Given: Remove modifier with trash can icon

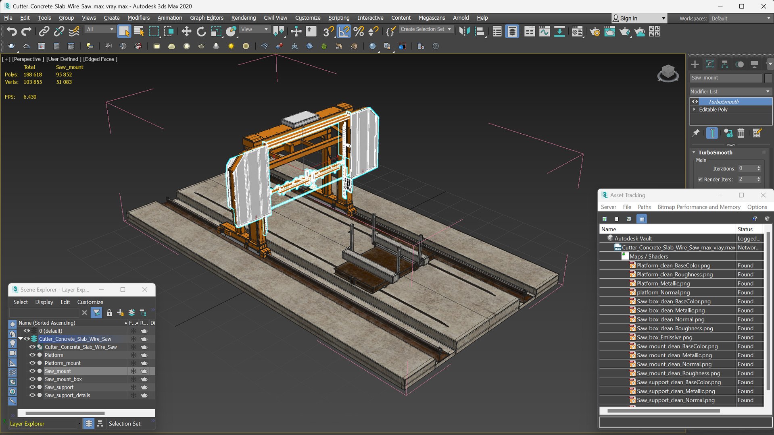Looking at the screenshot, I should (x=741, y=133).
